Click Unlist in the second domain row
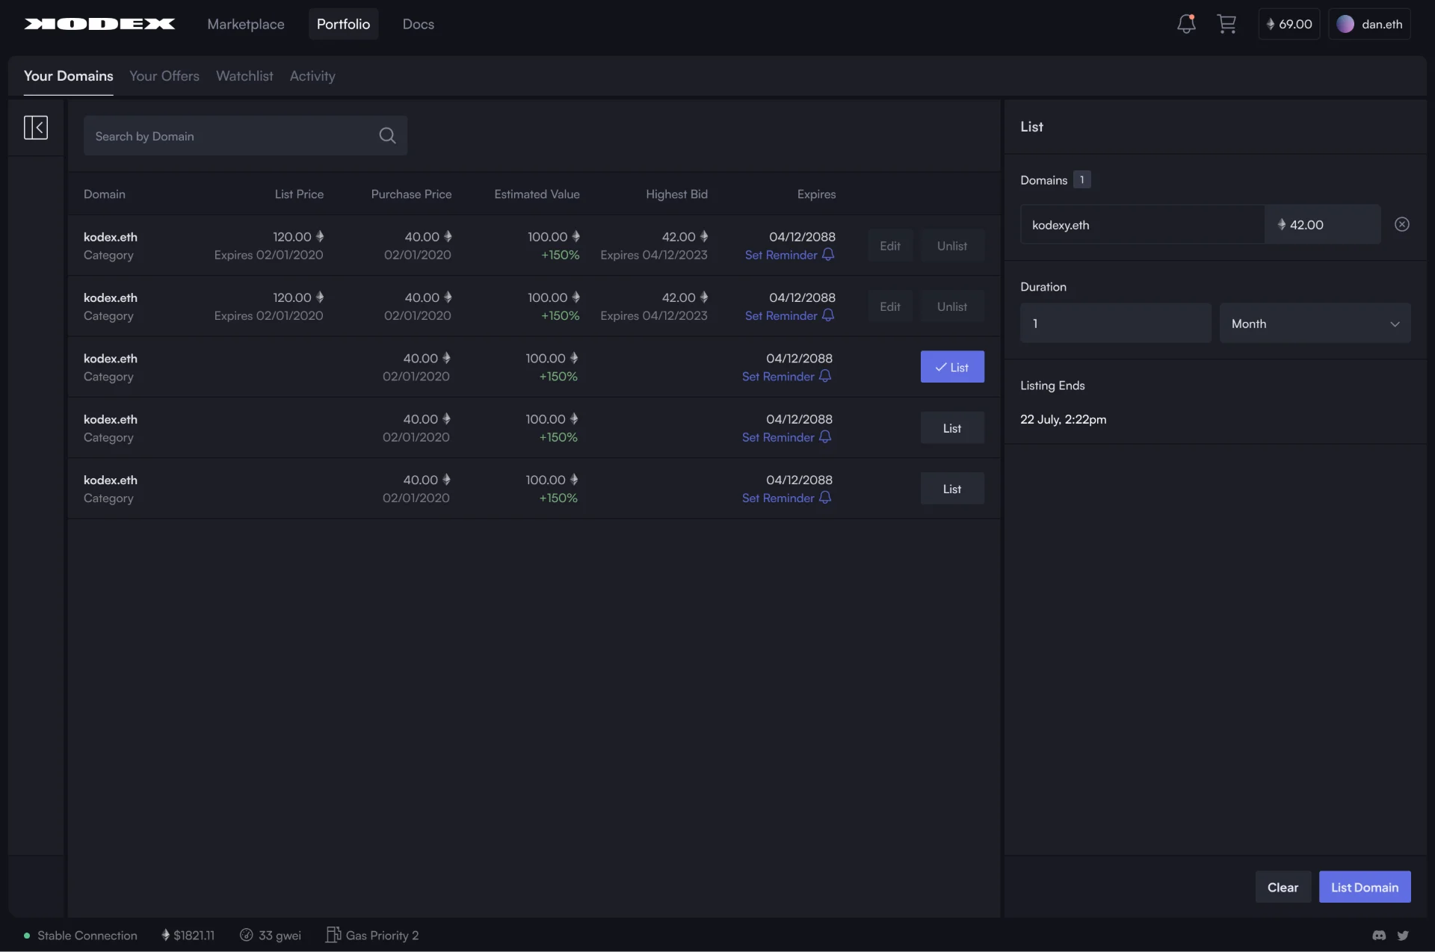1435x952 pixels. (x=952, y=306)
